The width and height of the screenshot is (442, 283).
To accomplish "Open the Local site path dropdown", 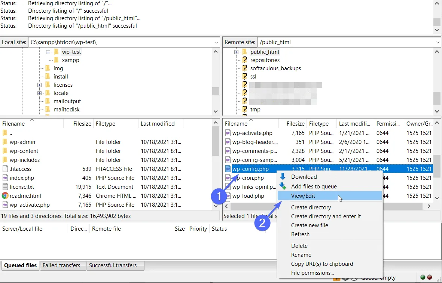I will (216, 42).
